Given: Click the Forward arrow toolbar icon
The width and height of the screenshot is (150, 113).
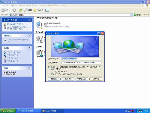Looking at the screenshot, I should (14, 10).
